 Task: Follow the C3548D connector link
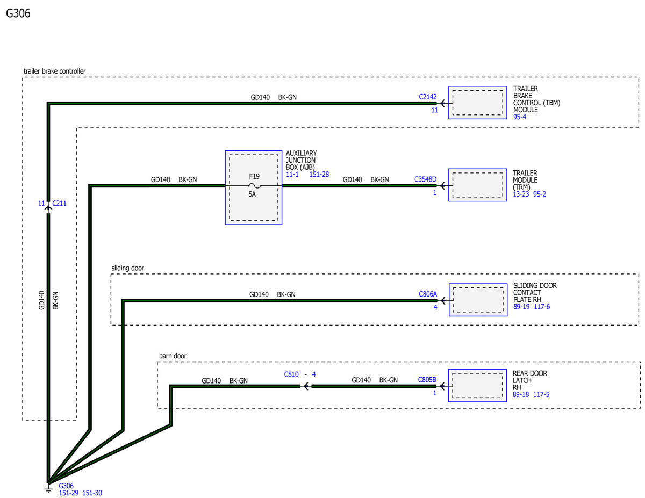[426, 180]
